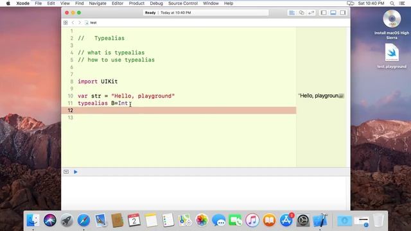
Task: Select the test file in jump bar
Action: point(91,23)
